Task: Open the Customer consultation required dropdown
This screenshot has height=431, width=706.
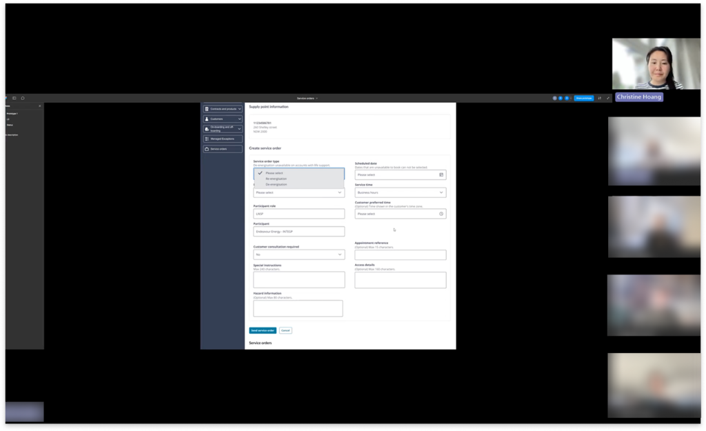Action: [299, 254]
